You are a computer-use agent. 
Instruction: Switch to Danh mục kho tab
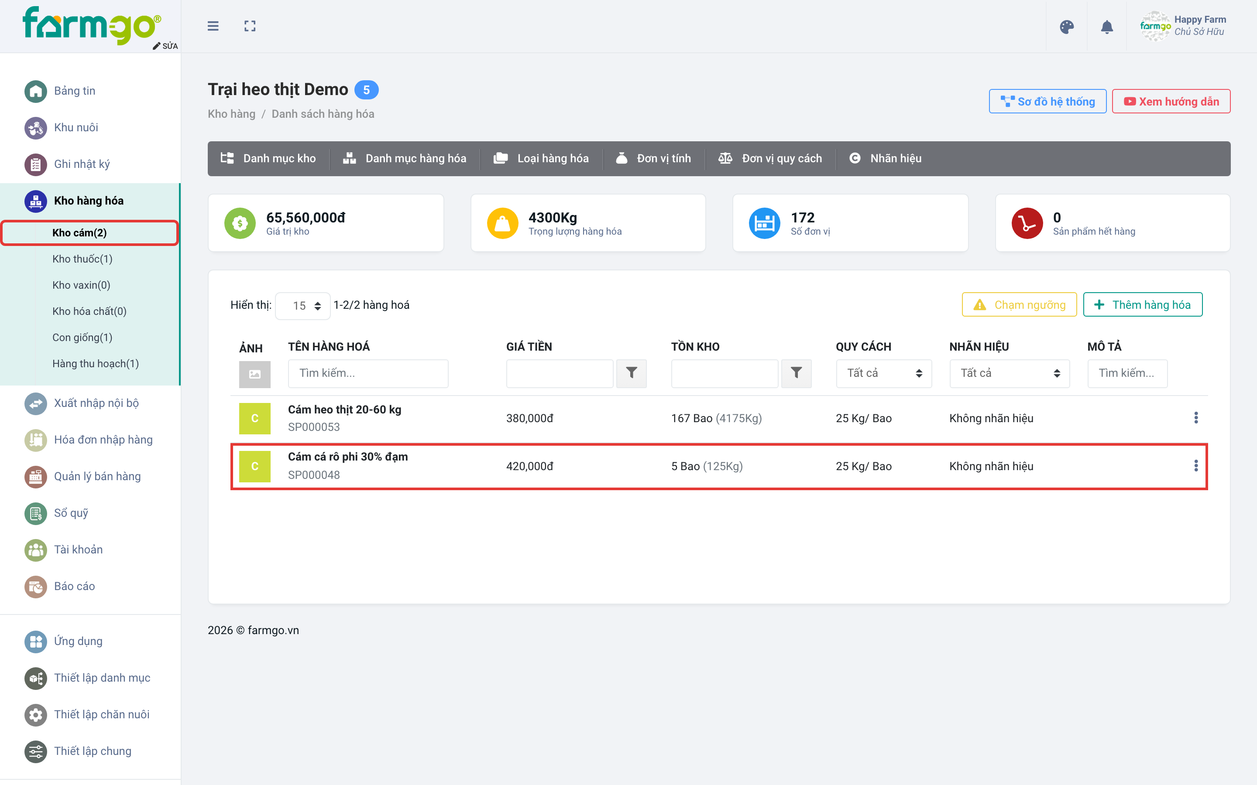[x=268, y=158]
